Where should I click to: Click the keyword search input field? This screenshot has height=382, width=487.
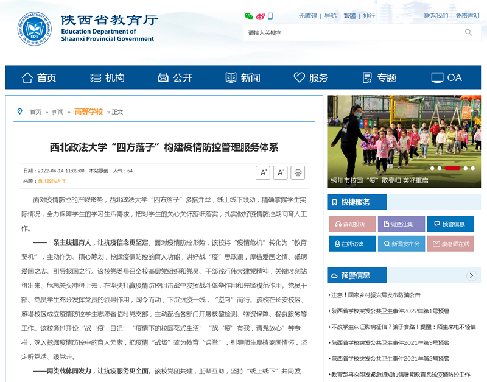click(349, 32)
